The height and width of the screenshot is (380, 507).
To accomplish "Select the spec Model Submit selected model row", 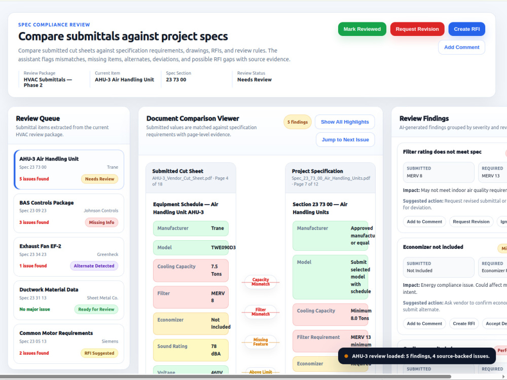I will [331, 277].
